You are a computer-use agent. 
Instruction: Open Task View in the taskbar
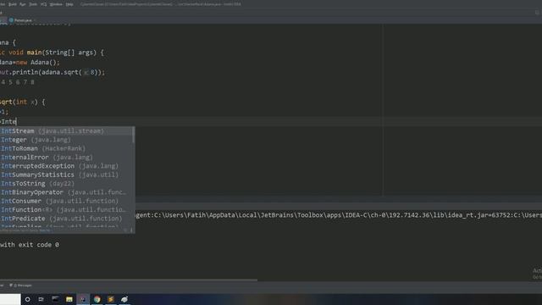(41, 299)
